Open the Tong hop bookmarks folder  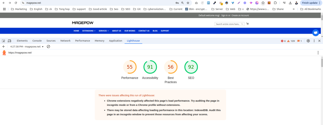click(x=62, y=9)
